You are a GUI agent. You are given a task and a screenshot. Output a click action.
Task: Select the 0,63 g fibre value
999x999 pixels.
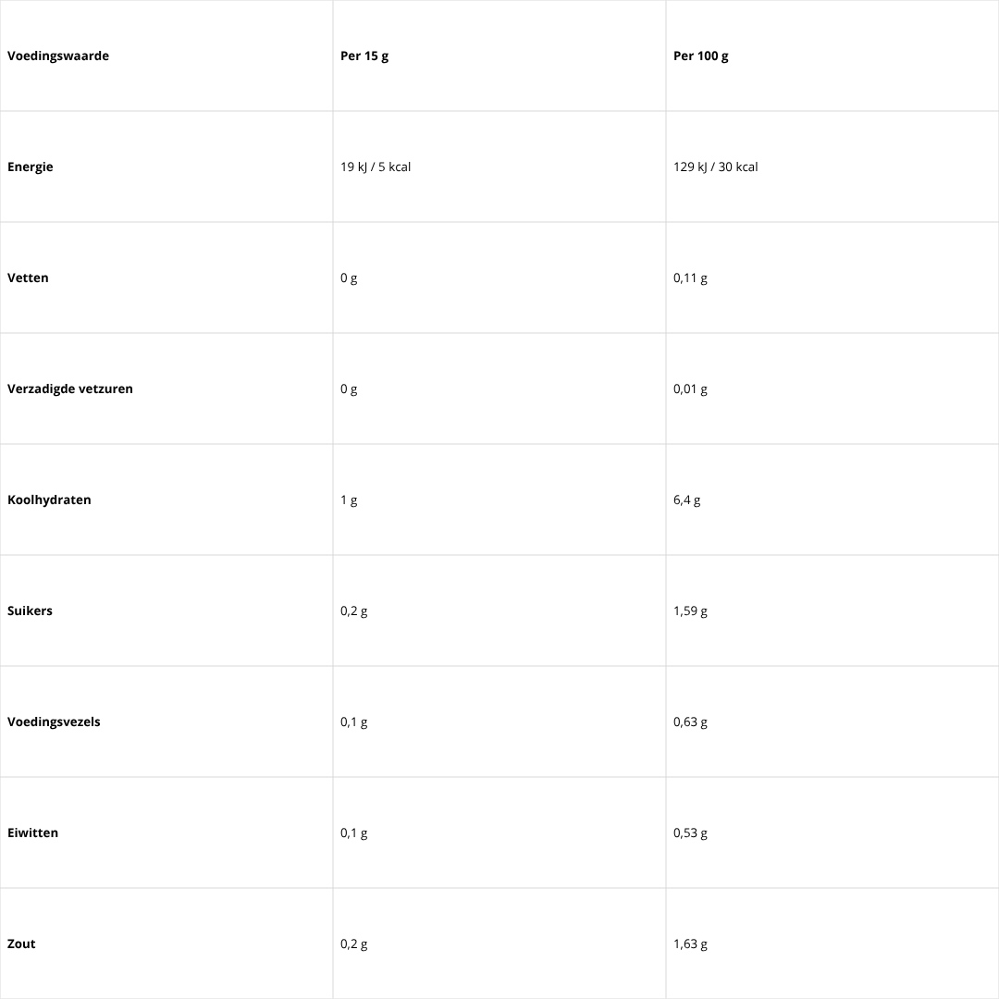click(x=690, y=722)
